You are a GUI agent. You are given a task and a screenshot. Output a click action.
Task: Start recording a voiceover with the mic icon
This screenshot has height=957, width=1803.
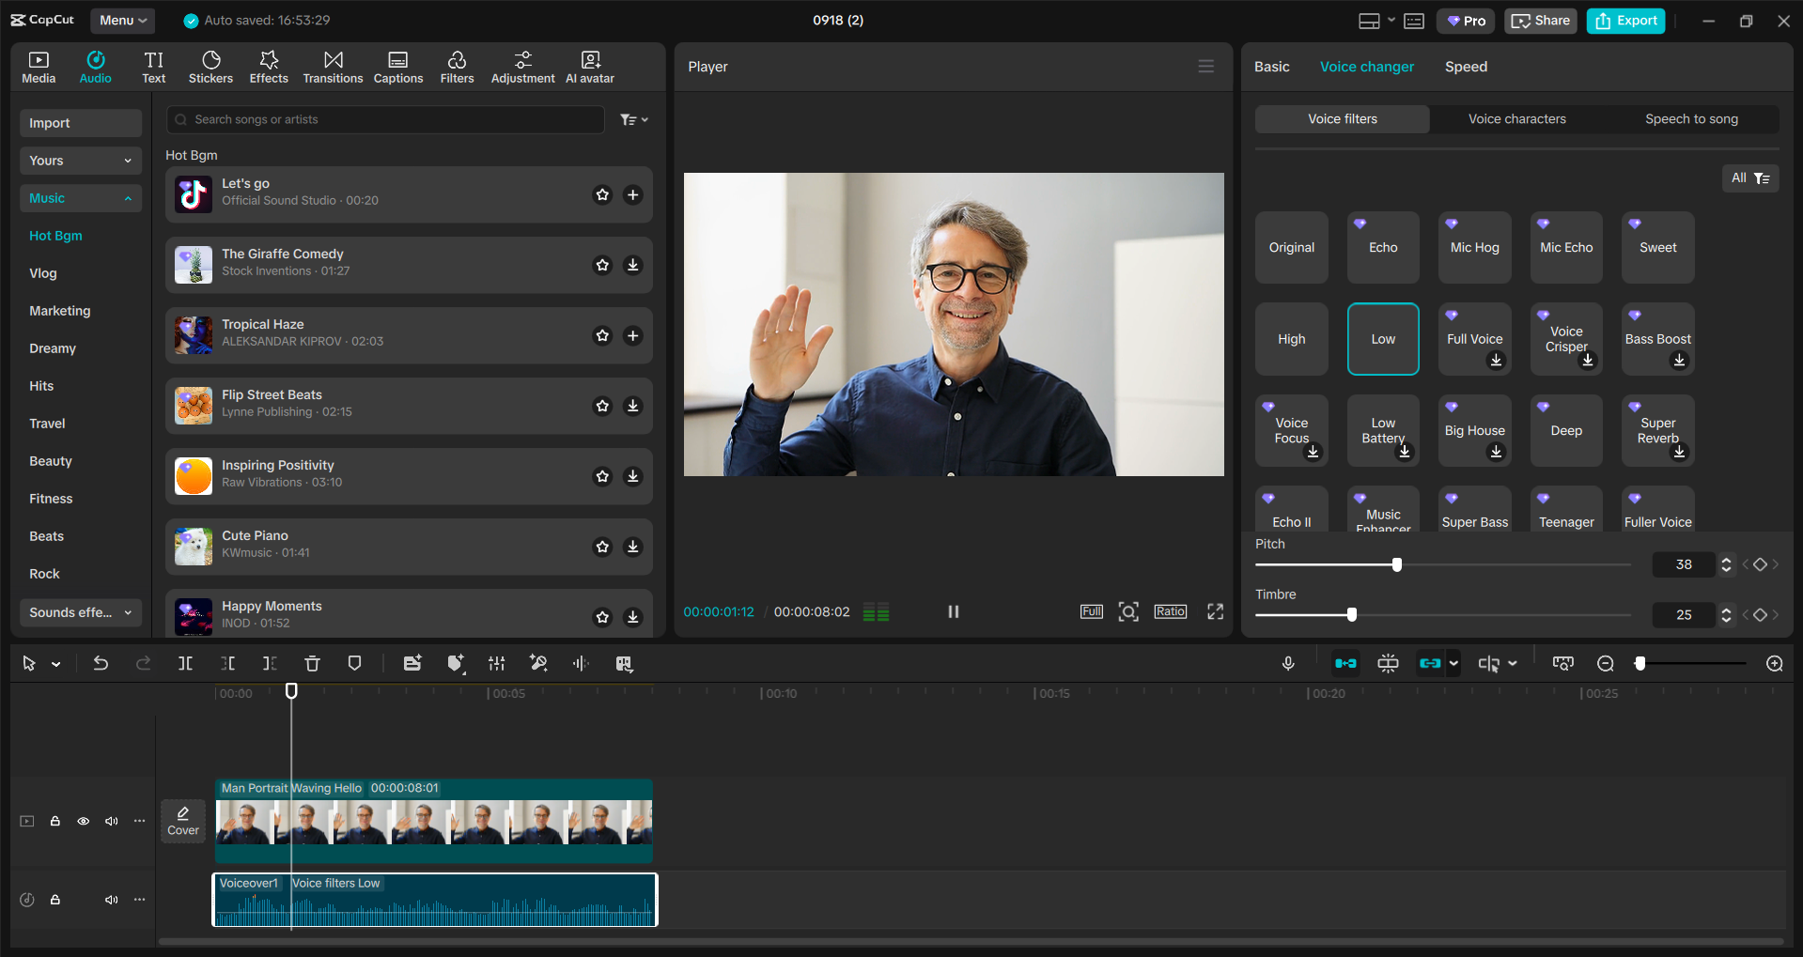pyautogui.click(x=1288, y=663)
